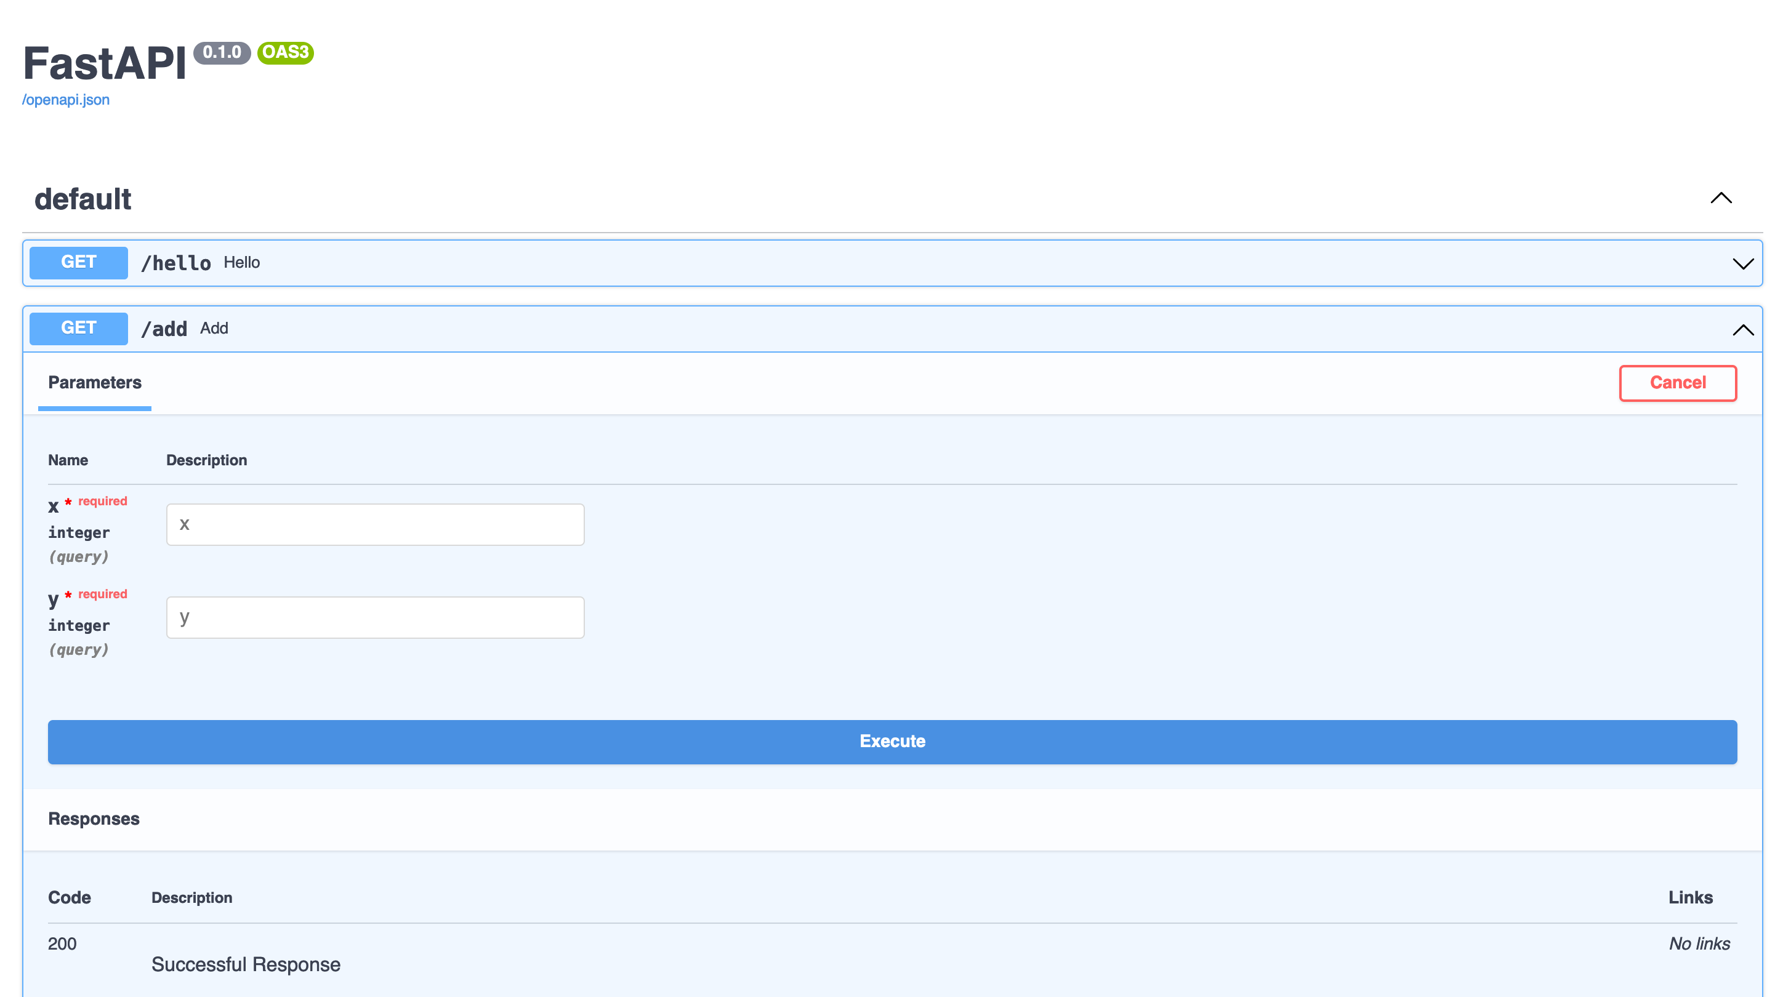
Task: Click the 0.1.0 version badge
Action: tap(222, 52)
